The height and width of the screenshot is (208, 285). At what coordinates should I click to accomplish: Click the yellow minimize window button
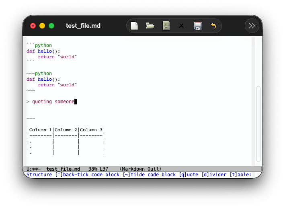pos(42,26)
